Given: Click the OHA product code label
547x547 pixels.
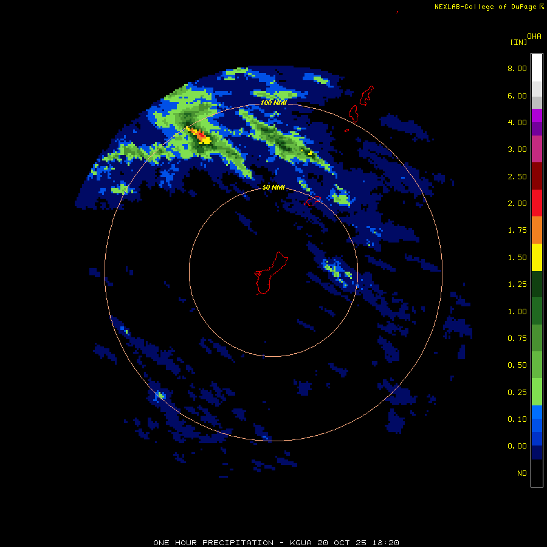Looking at the screenshot, I should coord(534,36).
